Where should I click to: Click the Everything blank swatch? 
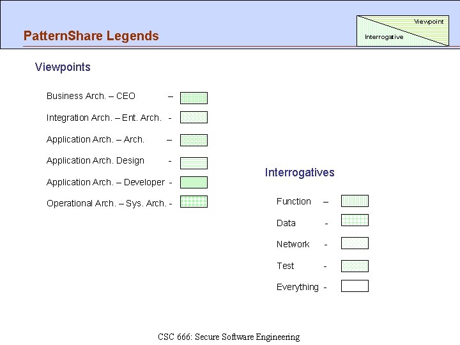point(355,286)
